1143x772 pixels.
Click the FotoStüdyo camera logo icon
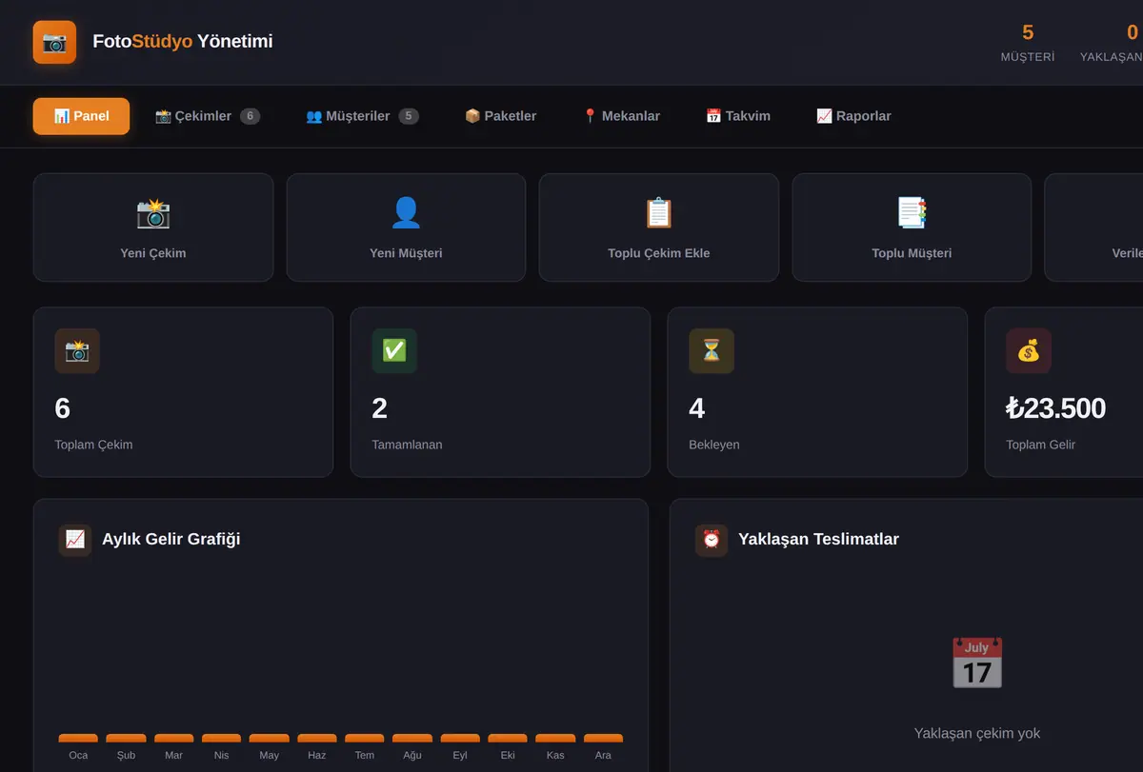(x=54, y=42)
